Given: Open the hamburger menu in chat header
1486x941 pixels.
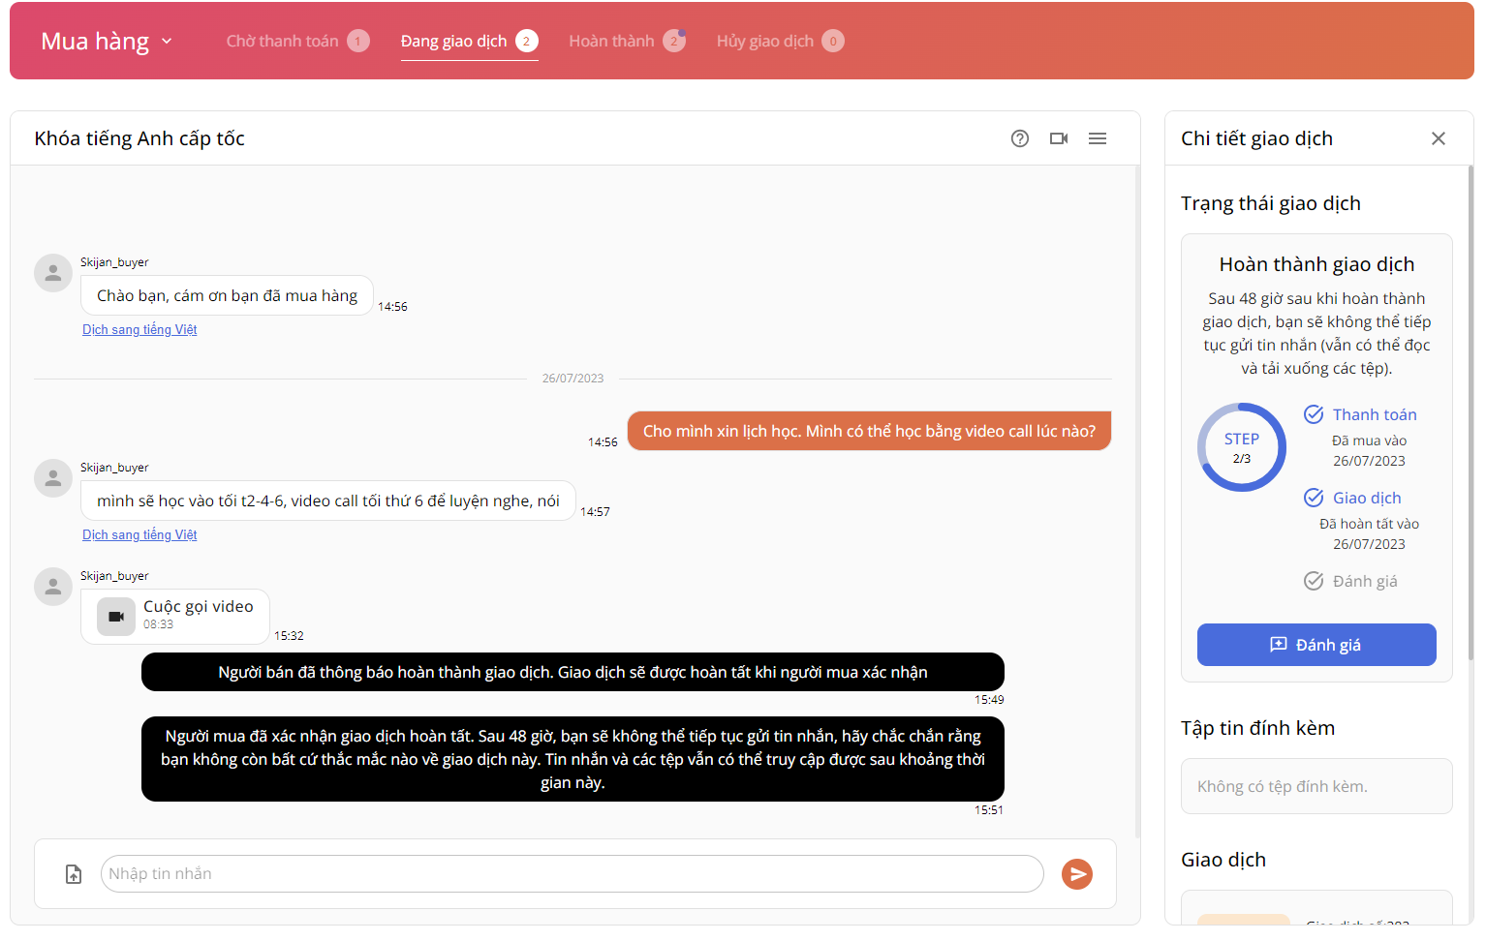Looking at the screenshot, I should (1098, 138).
